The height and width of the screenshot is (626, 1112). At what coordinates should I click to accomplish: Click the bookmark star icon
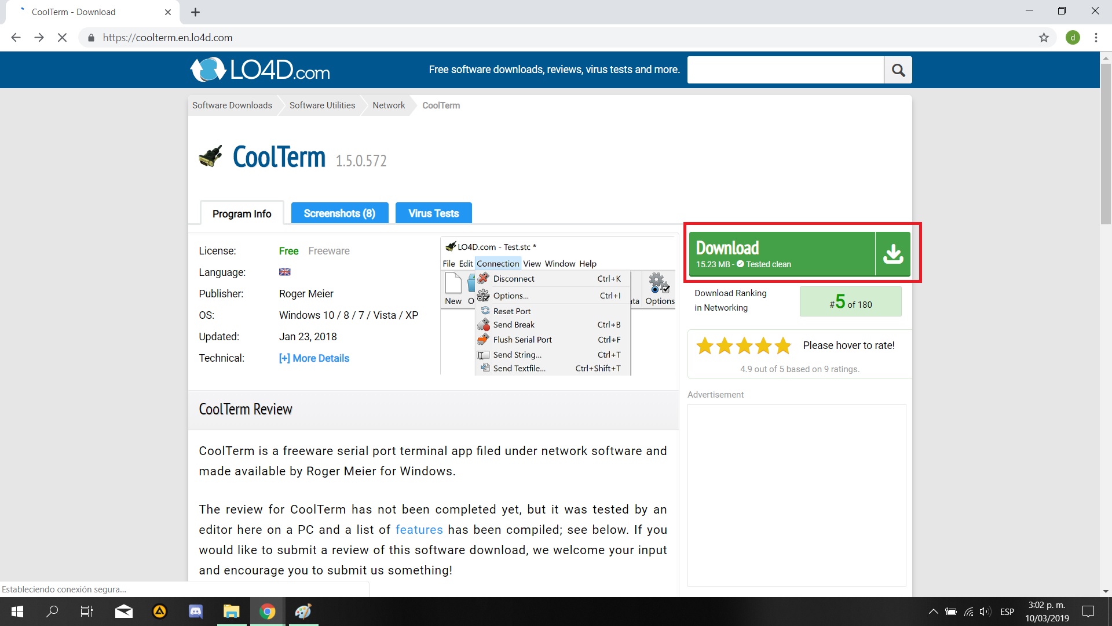(x=1044, y=38)
